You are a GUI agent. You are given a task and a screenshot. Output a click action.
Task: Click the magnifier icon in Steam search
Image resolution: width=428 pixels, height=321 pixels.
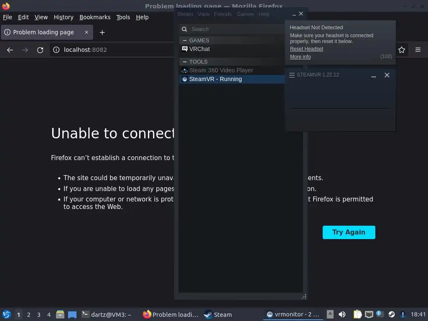(x=184, y=29)
